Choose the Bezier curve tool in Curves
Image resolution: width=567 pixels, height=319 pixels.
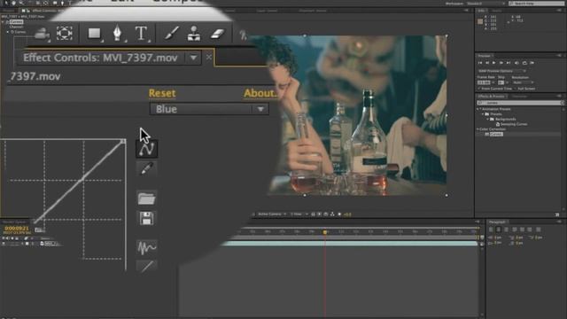146,150
